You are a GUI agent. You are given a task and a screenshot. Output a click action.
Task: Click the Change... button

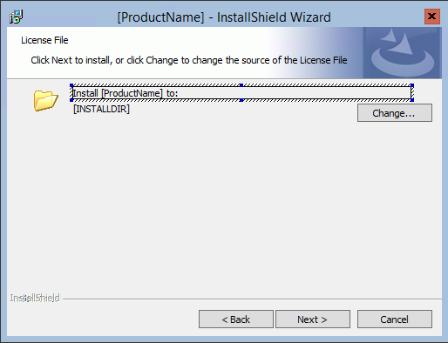[395, 113]
